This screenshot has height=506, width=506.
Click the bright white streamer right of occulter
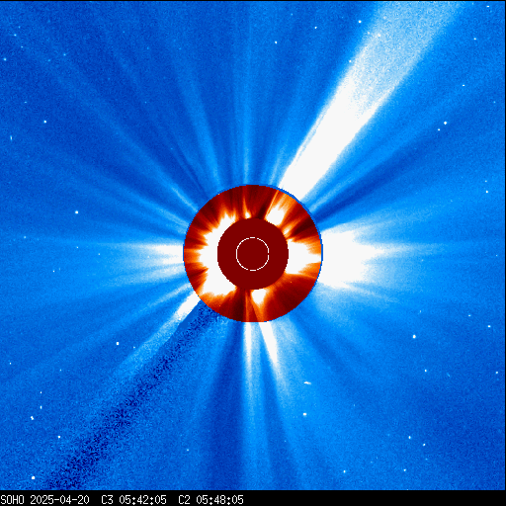[x=349, y=257]
